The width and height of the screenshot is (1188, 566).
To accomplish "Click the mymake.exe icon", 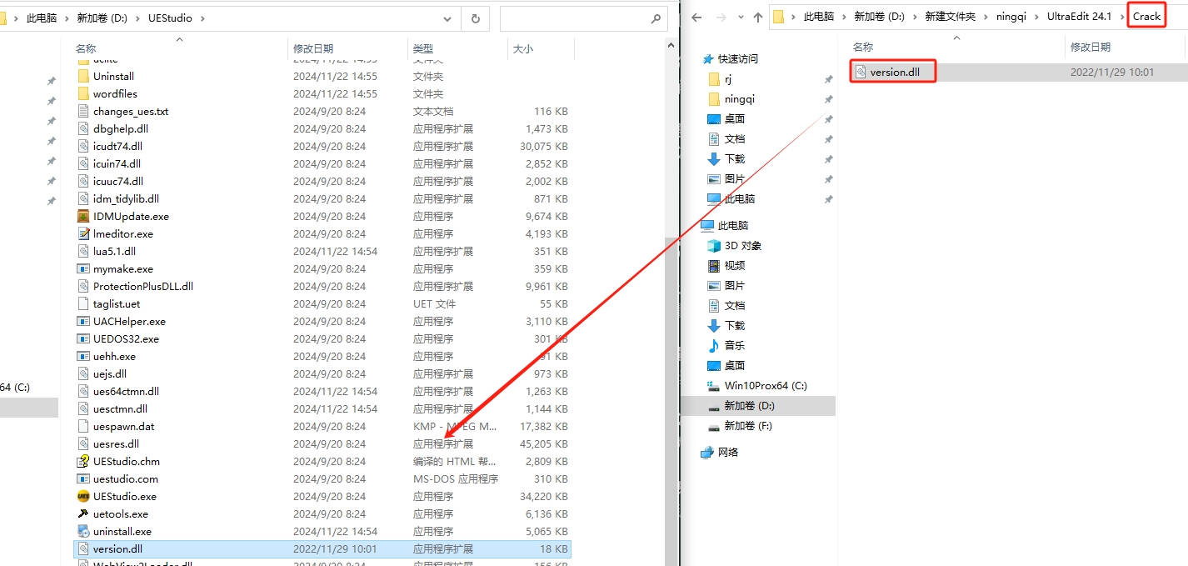I will tap(82, 268).
